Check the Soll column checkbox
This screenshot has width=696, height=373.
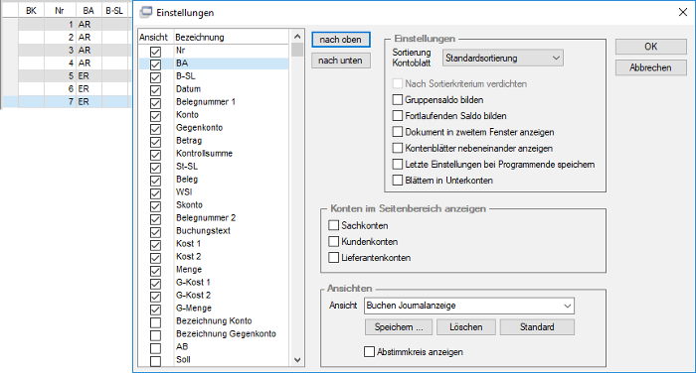[x=155, y=360]
